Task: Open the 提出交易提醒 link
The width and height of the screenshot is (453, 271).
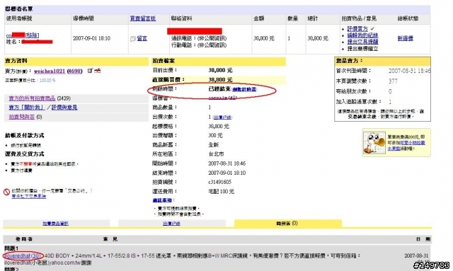Action: tap(362, 42)
